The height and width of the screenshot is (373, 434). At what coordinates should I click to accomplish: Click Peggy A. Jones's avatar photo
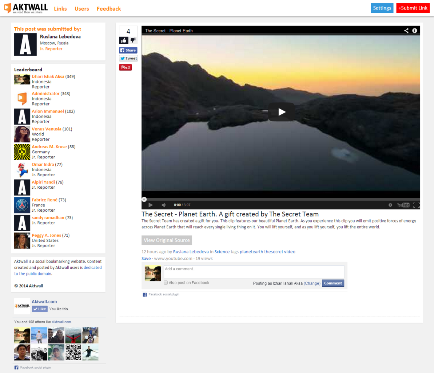[22, 240]
